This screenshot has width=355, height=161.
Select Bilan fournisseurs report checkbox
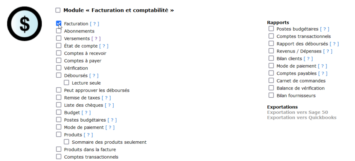271,95
